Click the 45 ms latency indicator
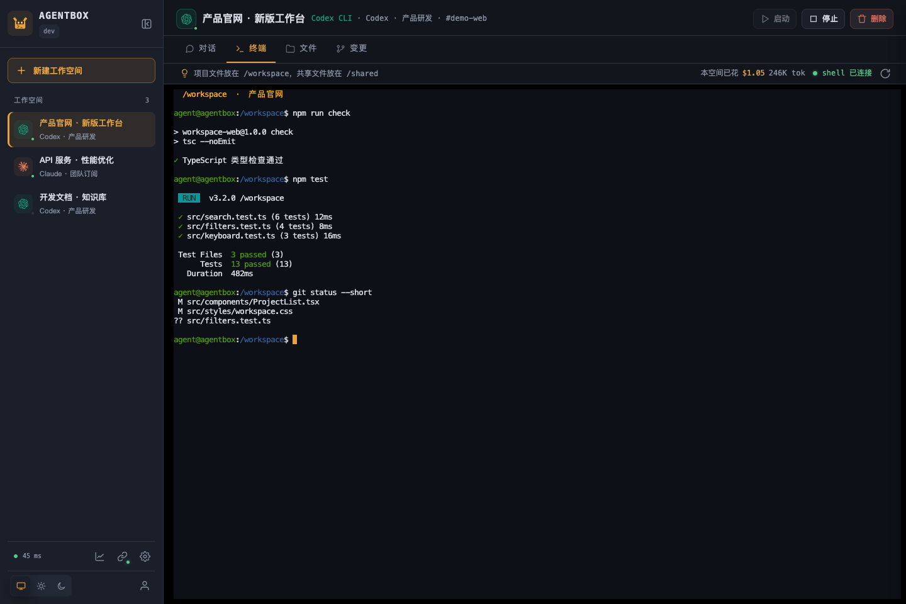 [28, 556]
